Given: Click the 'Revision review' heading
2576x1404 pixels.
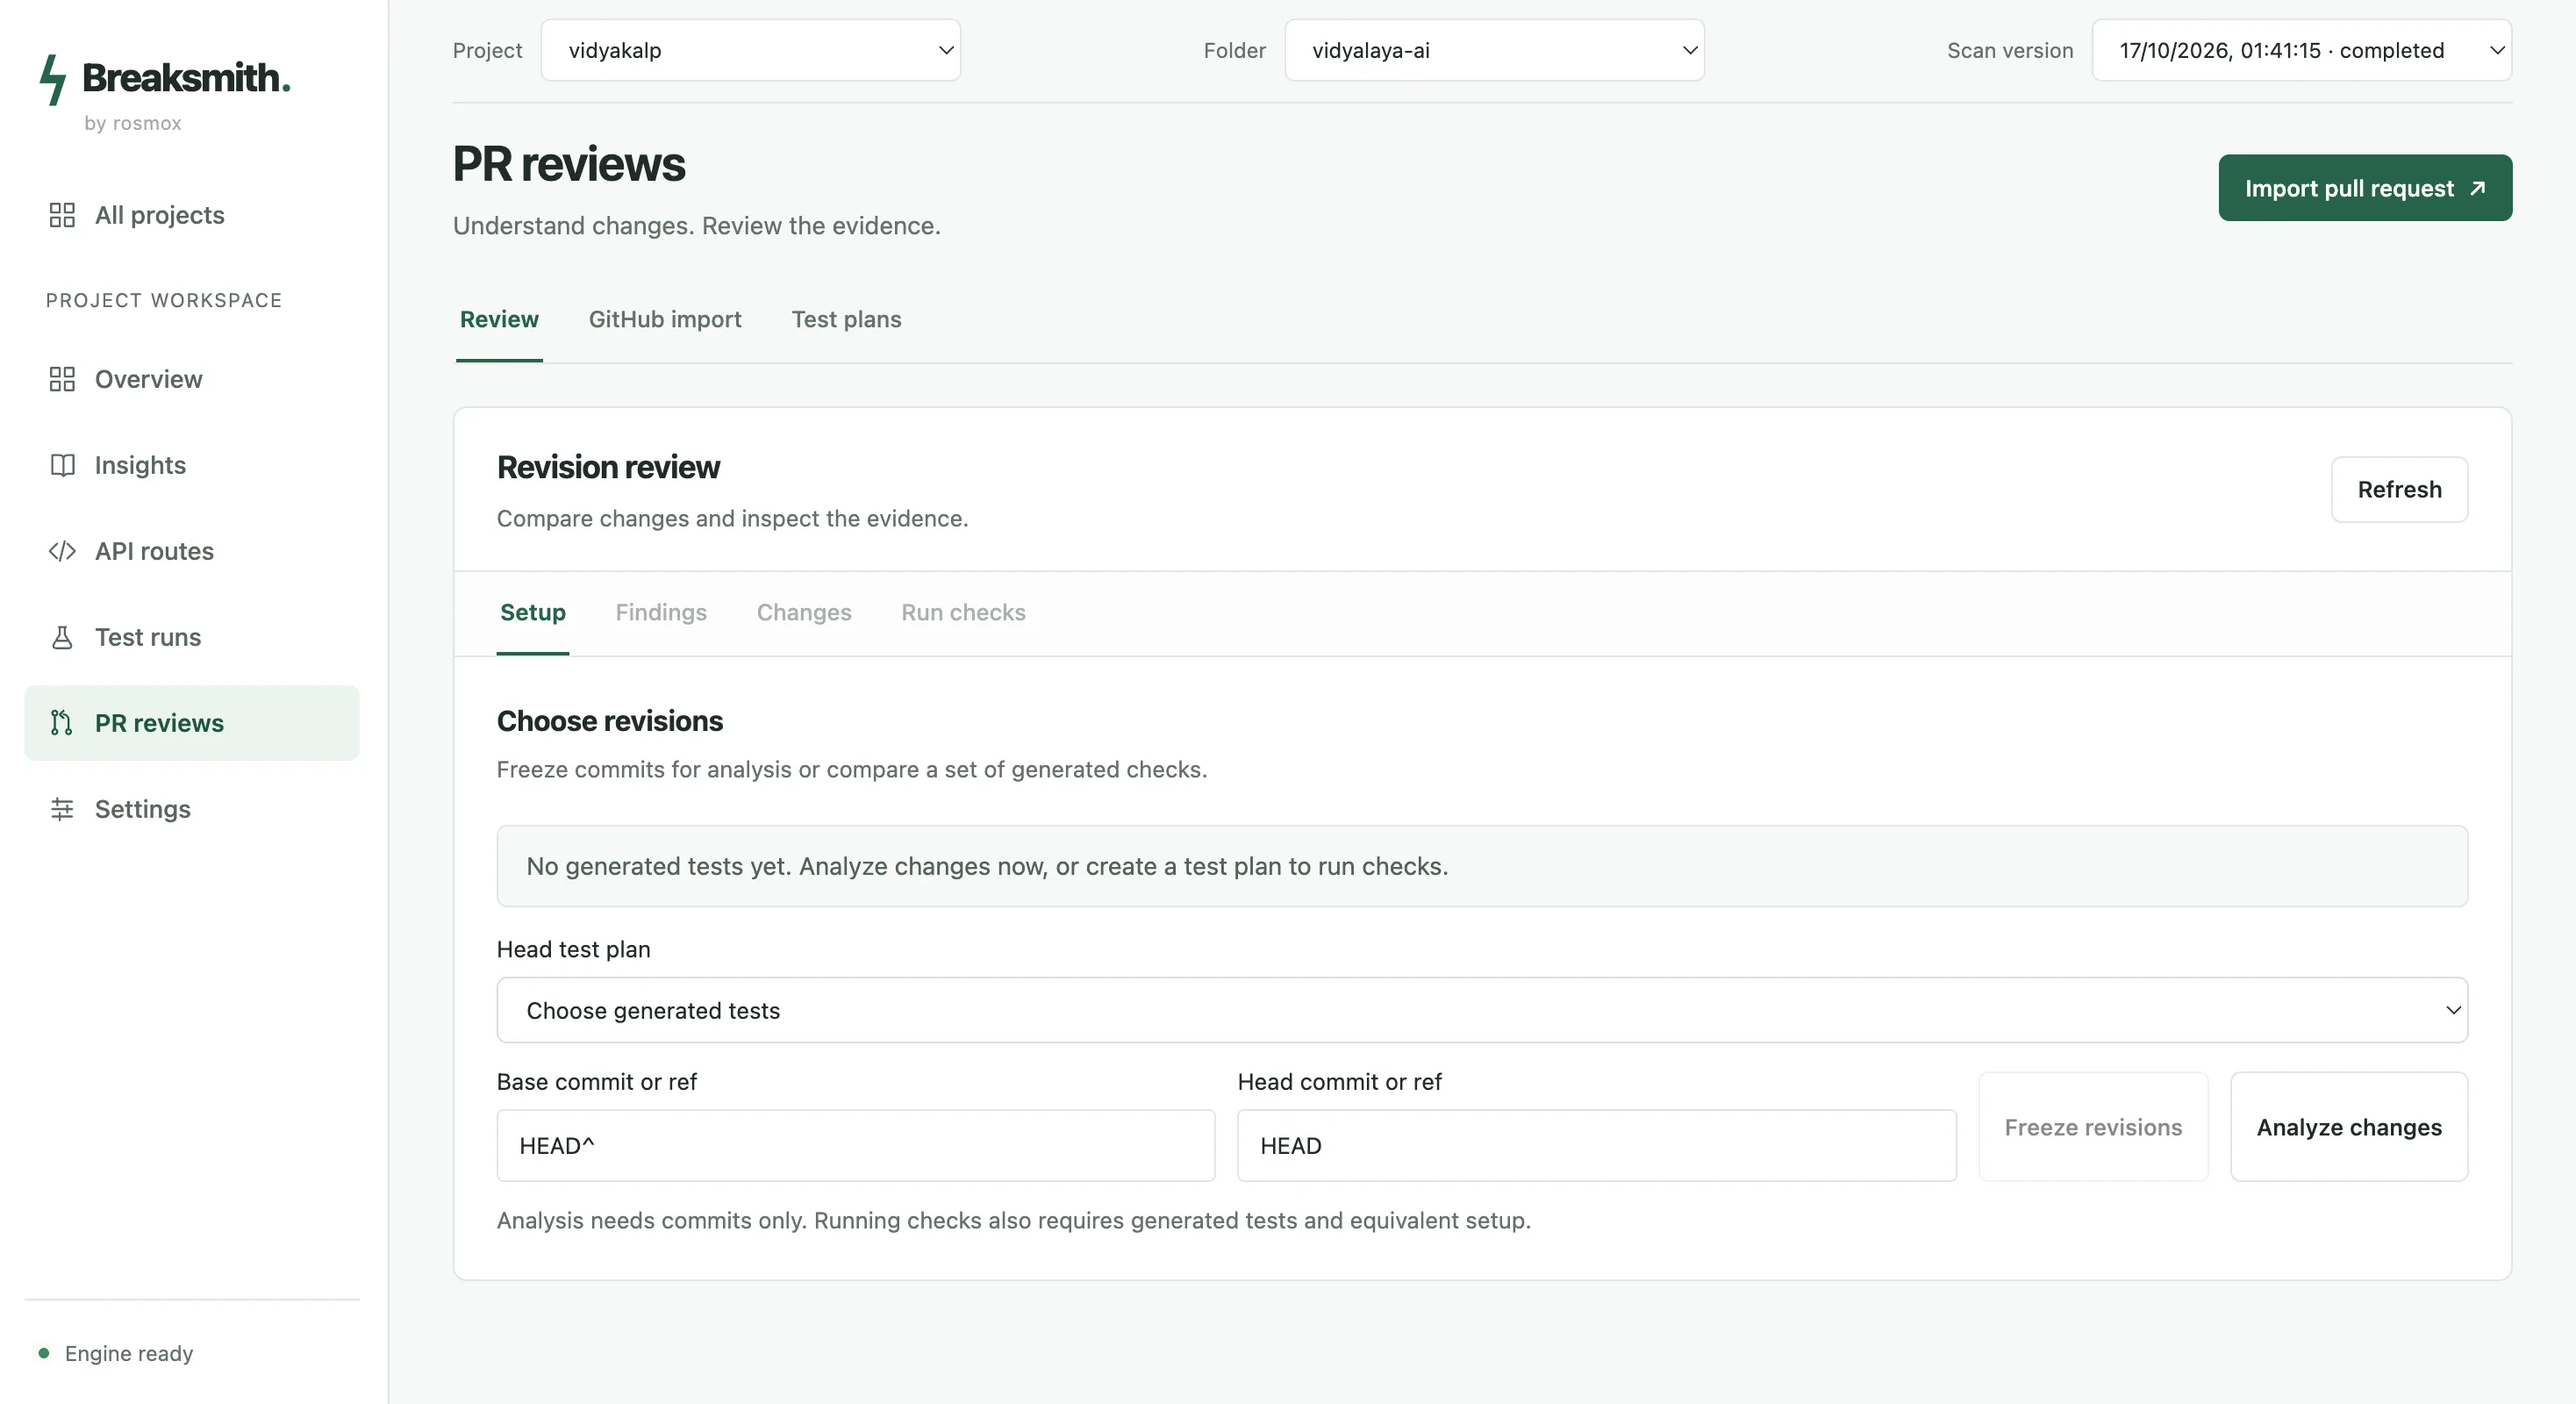Looking at the screenshot, I should pyautogui.click(x=608, y=467).
